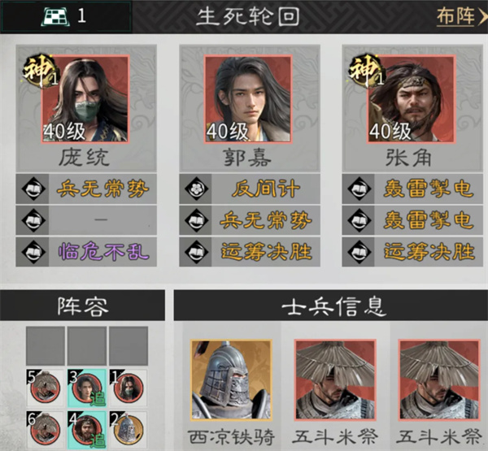Open 庞统's 兵无常势 skill slot
The width and height of the screenshot is (488, 451).
coord(86,189)
